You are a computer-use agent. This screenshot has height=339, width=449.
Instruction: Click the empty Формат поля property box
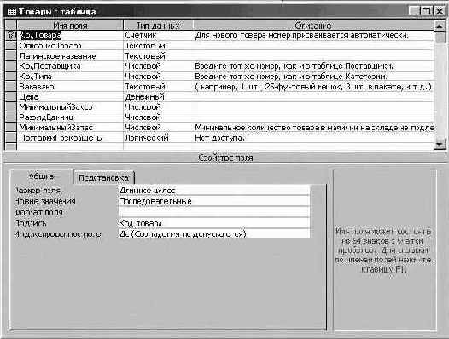coord(214,212)
